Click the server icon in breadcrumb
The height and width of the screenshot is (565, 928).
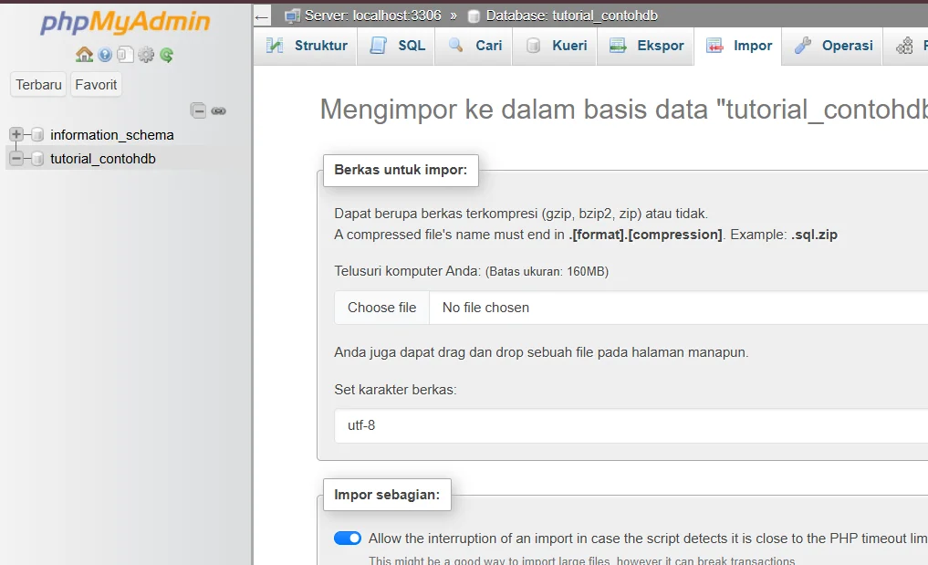[292, 16]
